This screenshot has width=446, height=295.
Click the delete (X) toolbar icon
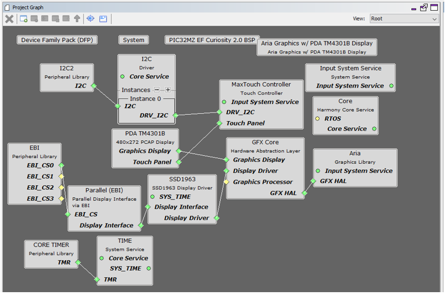tap(9, 19)
